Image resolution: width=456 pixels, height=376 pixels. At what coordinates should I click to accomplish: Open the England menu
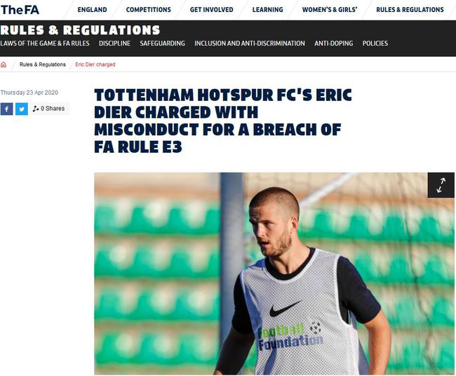pos(92,10)
